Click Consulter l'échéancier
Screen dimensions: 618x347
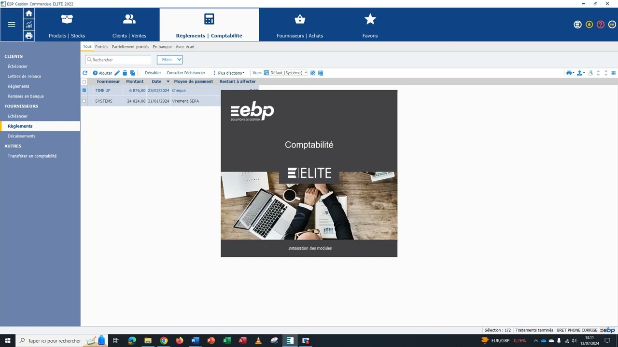click(x=186, y=73)
